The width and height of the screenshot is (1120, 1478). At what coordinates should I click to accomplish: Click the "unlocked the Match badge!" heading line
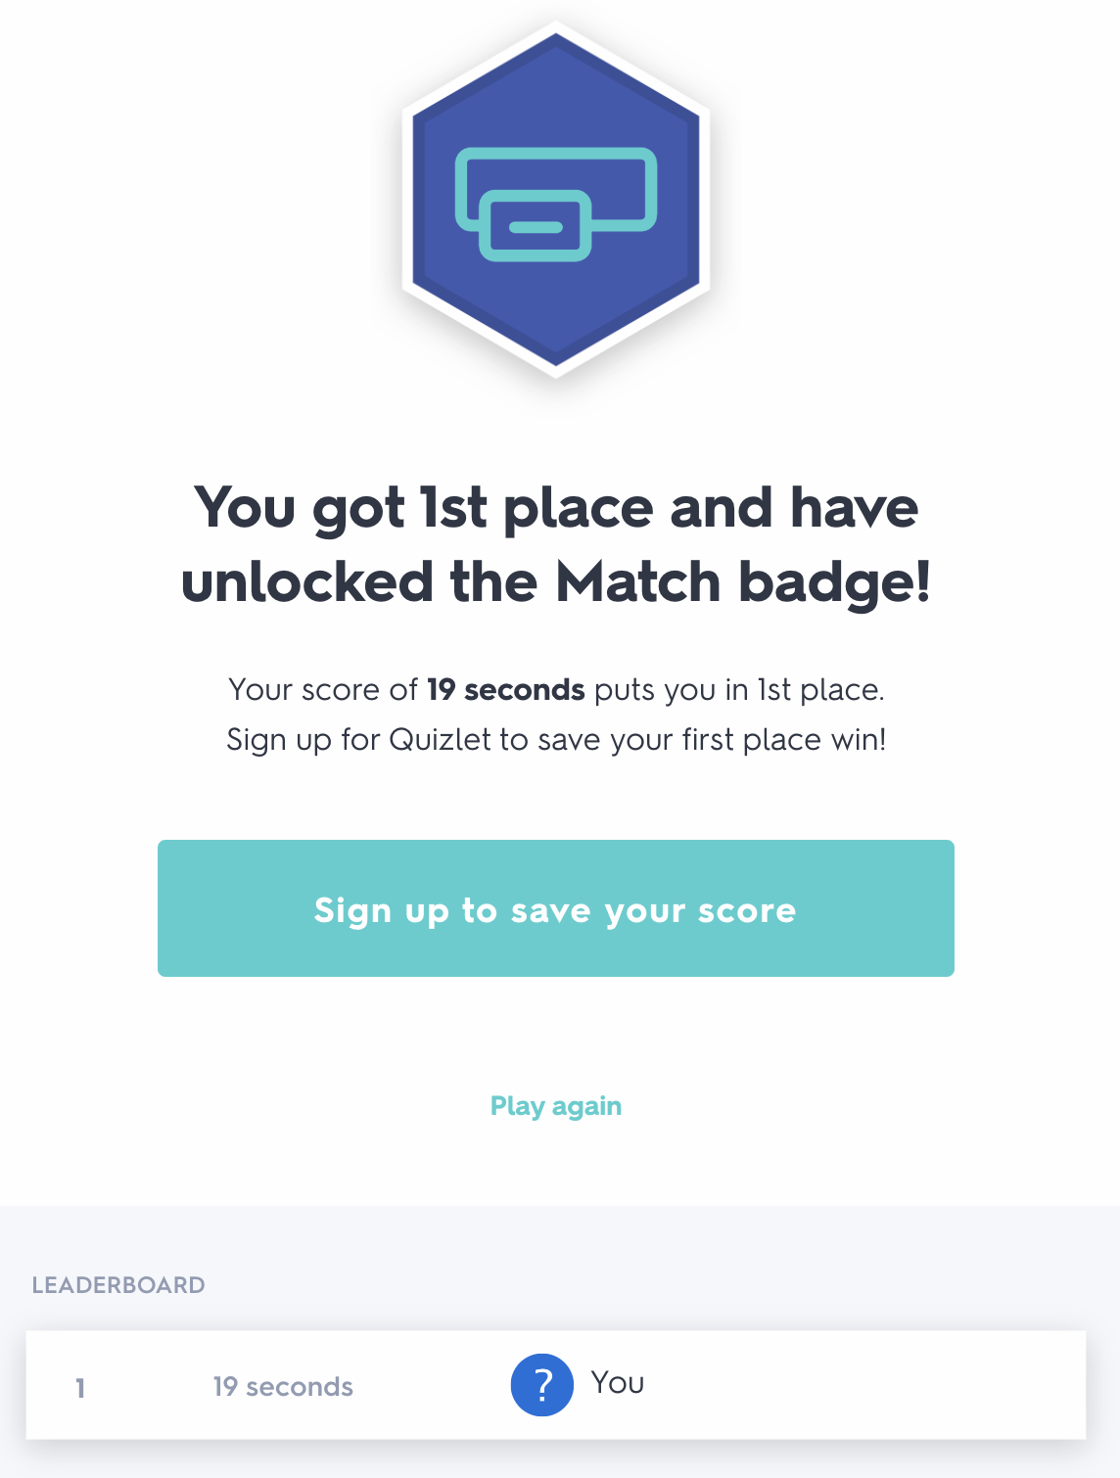pyautogui.click(x=556, y=582)
